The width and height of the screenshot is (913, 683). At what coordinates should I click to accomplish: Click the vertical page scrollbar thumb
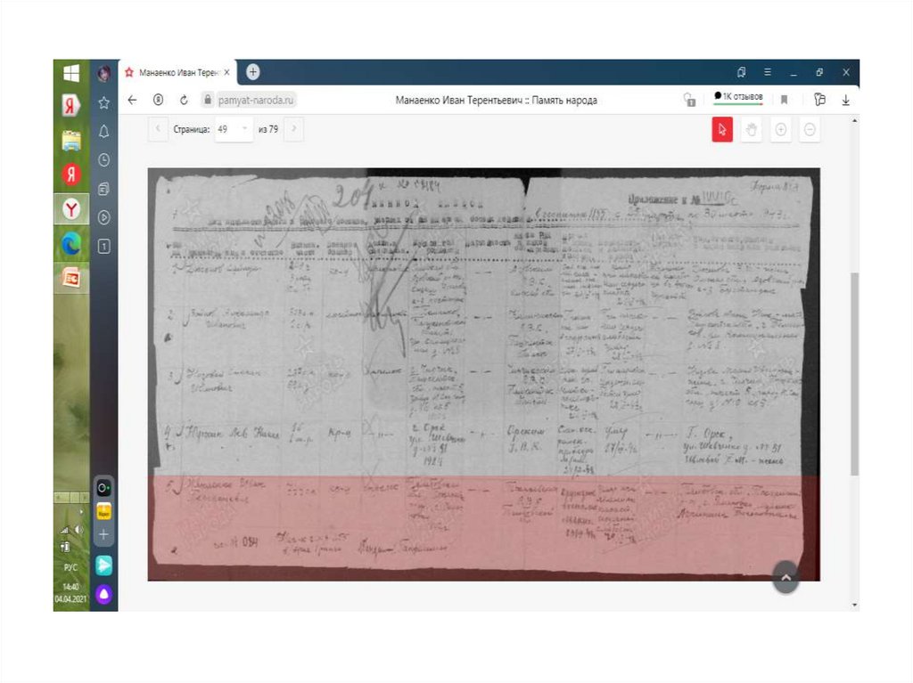[854, 373]
